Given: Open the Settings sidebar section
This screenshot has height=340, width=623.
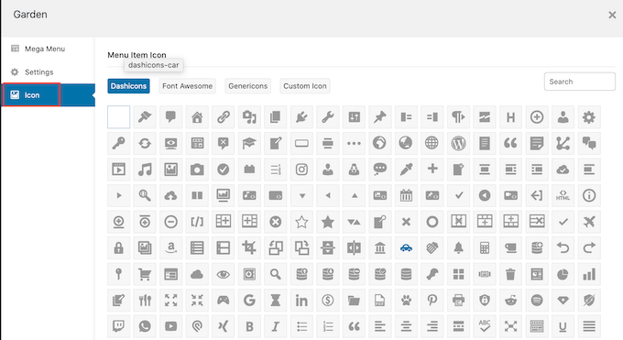Looking at the screenshot, I should point(48,72).
